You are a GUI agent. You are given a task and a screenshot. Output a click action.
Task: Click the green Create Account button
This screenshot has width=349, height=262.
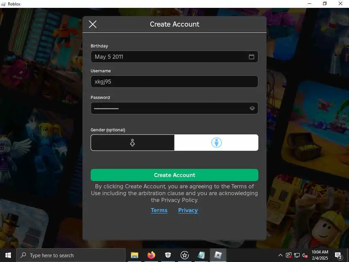174,175
